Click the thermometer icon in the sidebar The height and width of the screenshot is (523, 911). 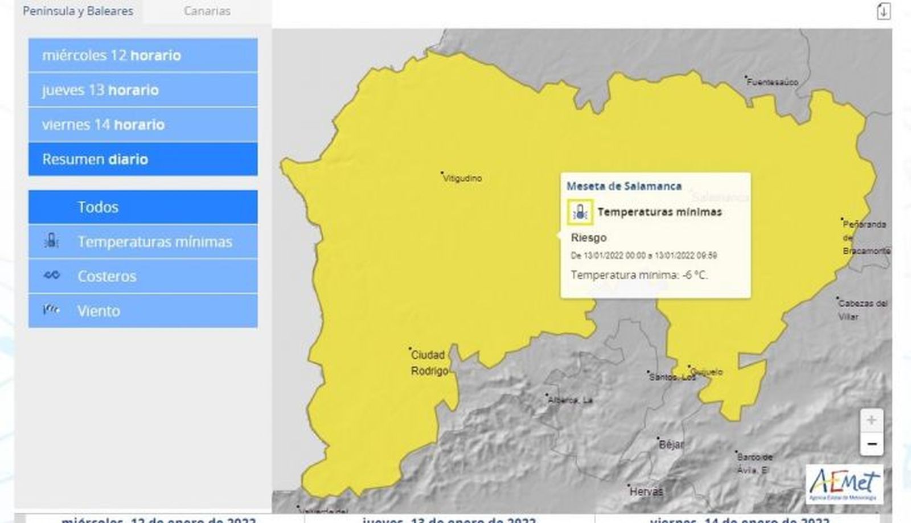(x=51, y=241)
